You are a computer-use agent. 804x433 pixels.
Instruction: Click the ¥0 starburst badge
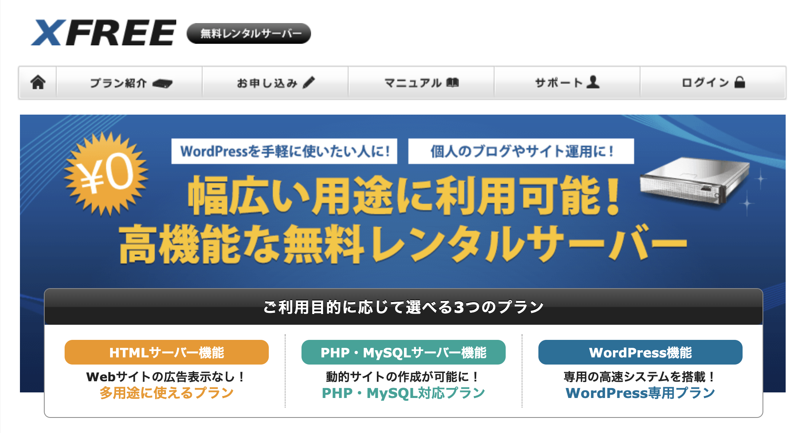[106, 174]
